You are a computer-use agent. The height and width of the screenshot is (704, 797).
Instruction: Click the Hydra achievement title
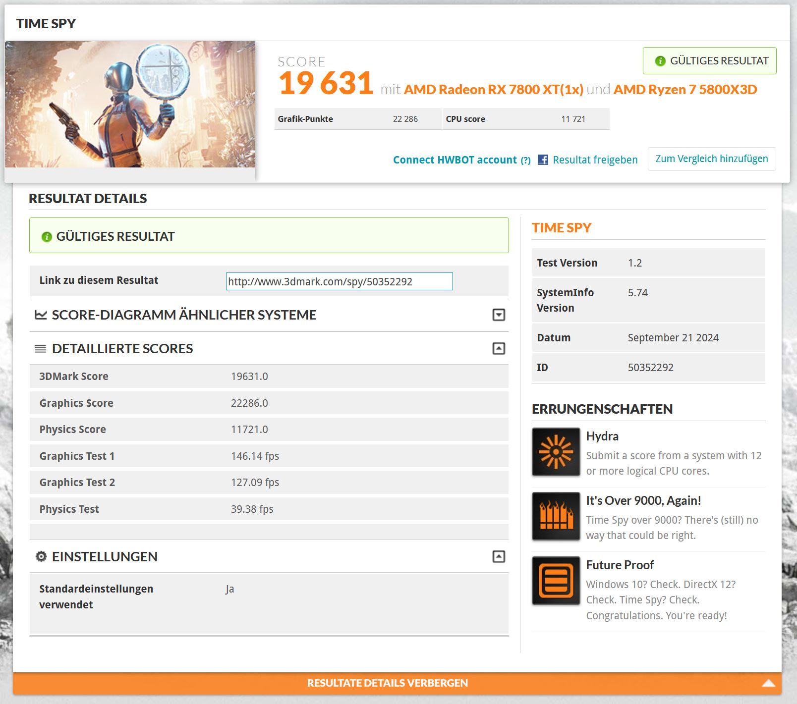[602, 436]
